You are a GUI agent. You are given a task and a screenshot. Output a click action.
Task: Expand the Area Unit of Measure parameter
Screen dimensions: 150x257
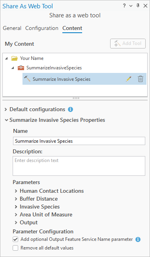click(x=16, y=214)
